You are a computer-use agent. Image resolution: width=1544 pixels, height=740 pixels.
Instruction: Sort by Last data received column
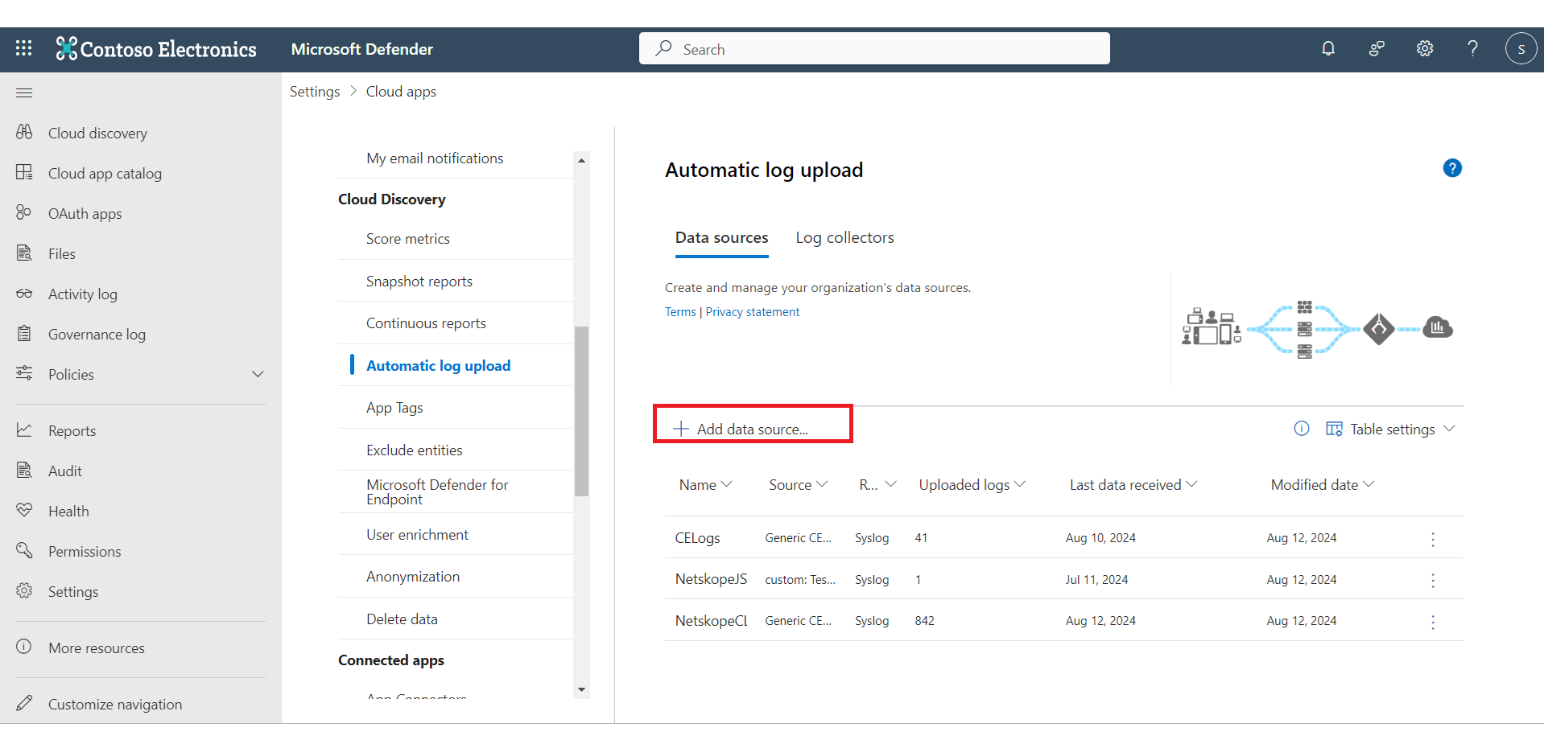(1133, 485)
